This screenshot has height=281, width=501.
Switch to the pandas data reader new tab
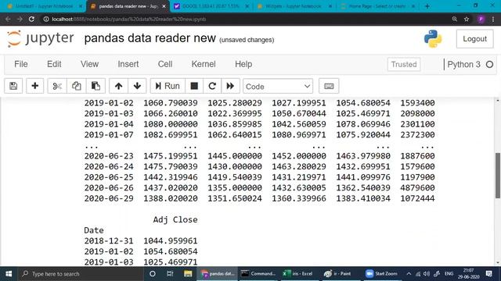(x=128, y=6)
